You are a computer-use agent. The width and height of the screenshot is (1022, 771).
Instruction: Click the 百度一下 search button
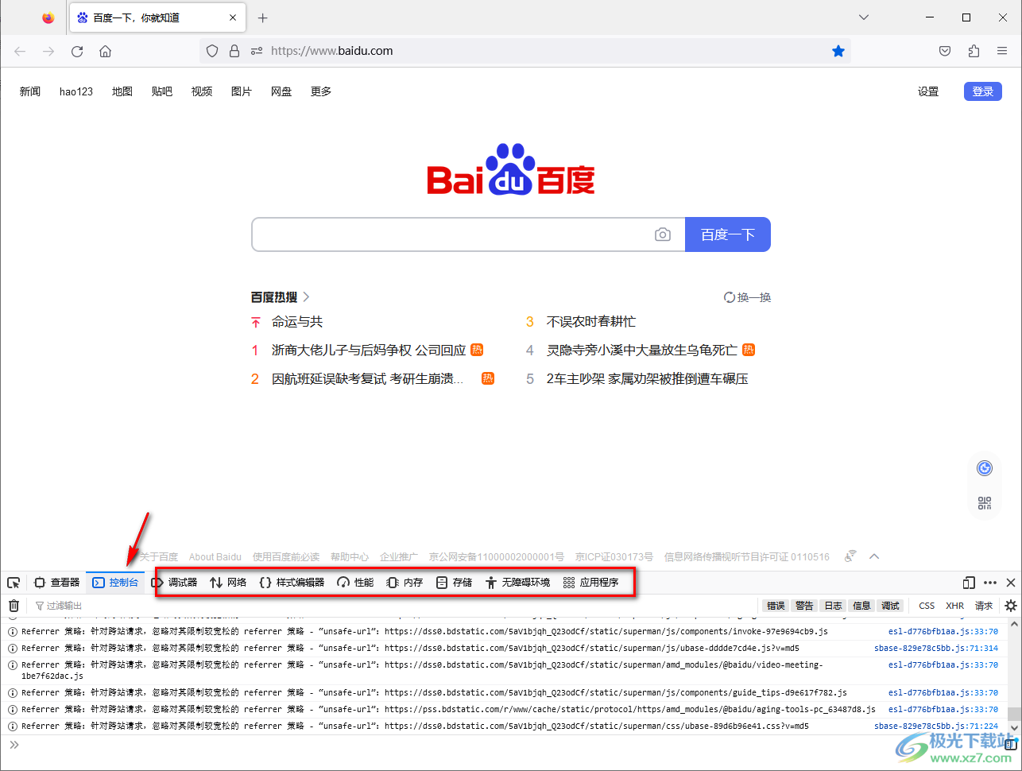[x=728, y=234]
